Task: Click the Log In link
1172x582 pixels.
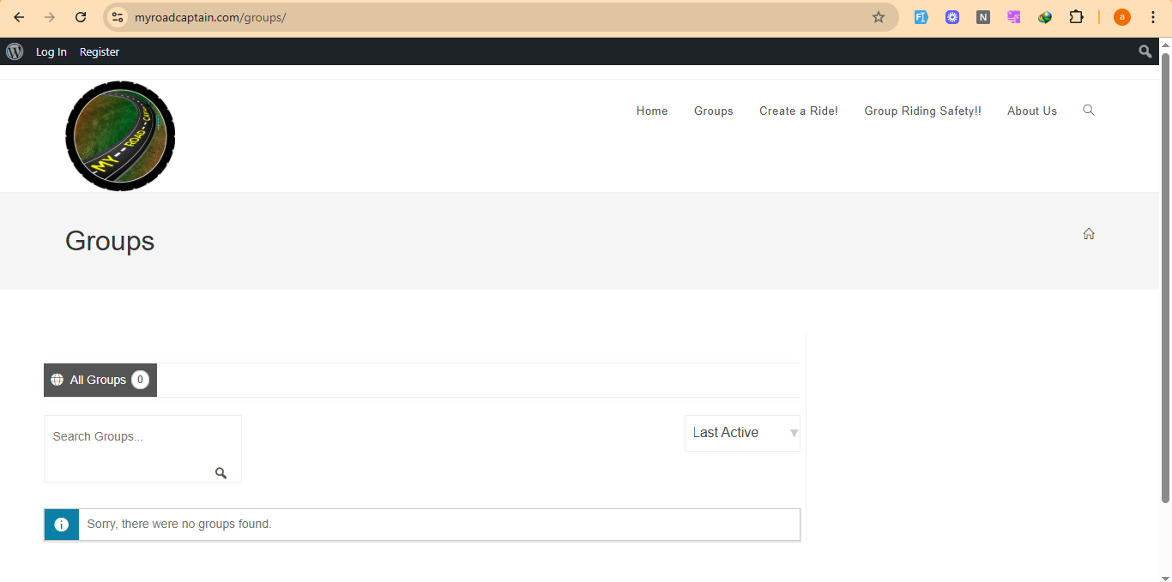Action: coord(51,52)
